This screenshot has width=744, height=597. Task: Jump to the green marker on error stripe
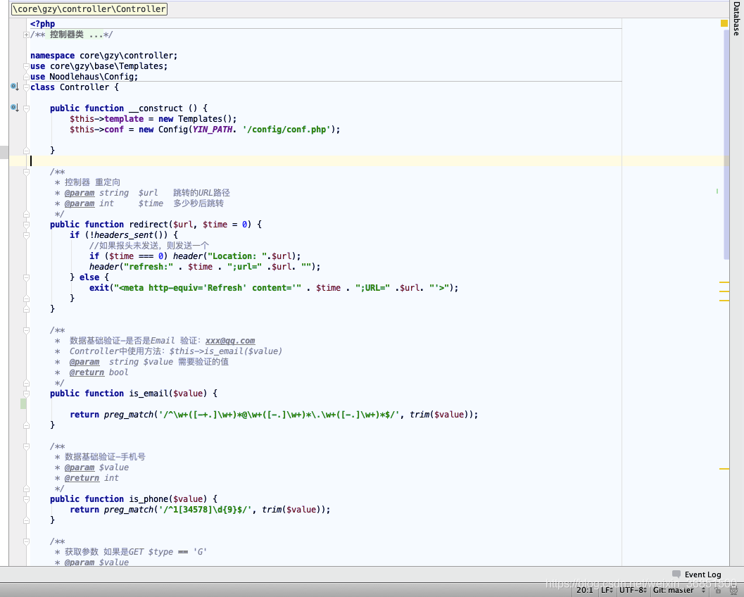717,191
